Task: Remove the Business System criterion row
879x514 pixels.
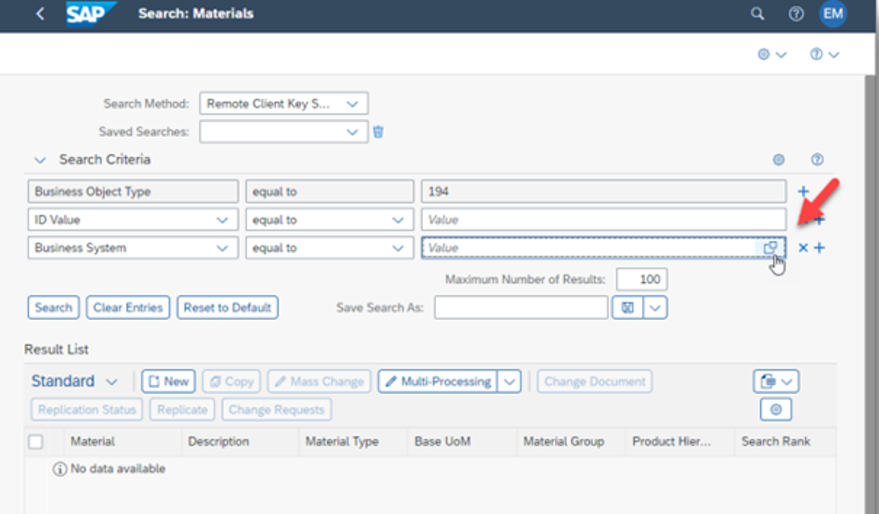Action: 803,248
